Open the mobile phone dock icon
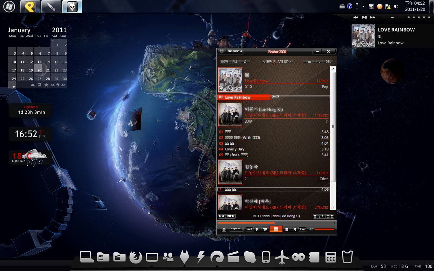 click(x=266, y=257)
